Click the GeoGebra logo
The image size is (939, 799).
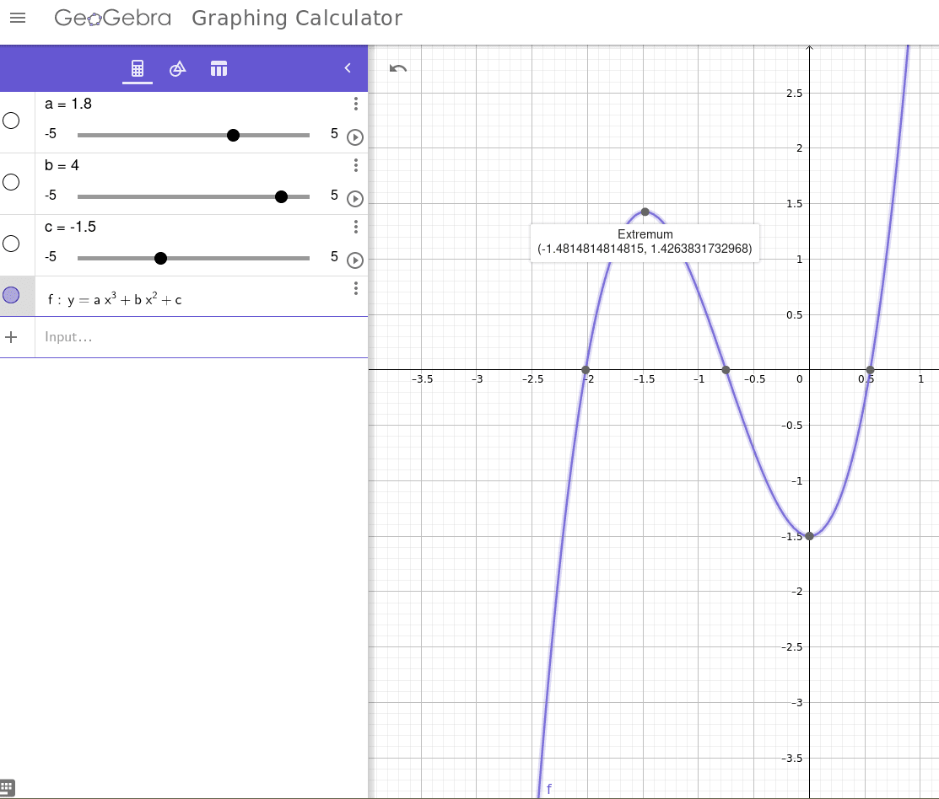click(x=112, y=18)
